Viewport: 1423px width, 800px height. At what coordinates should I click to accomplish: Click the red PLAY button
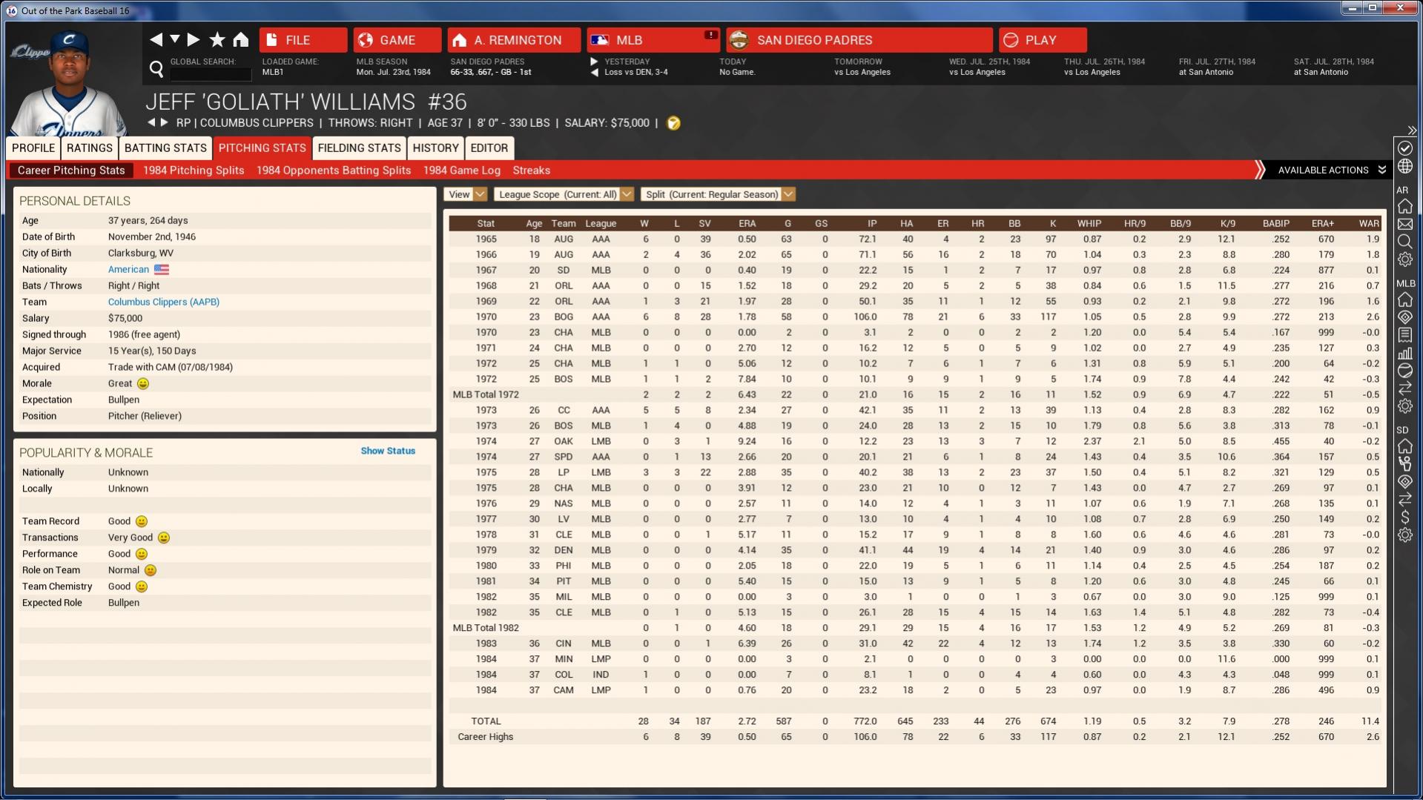coord(1042,40)
